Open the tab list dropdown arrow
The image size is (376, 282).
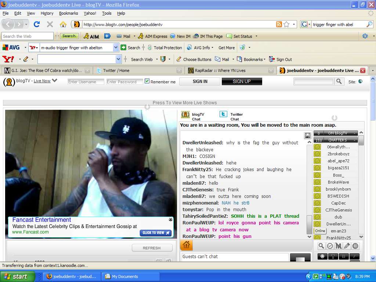tap(372, 70)
